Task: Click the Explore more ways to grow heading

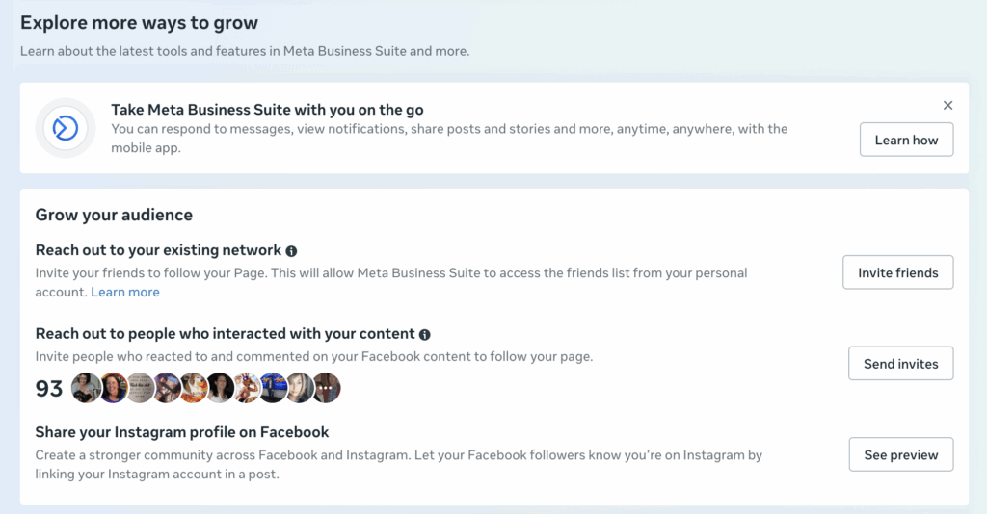Action: (x=139, y=22)
